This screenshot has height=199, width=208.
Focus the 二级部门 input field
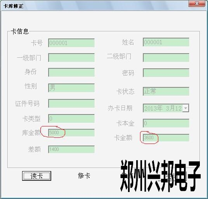tap(166, 58)
